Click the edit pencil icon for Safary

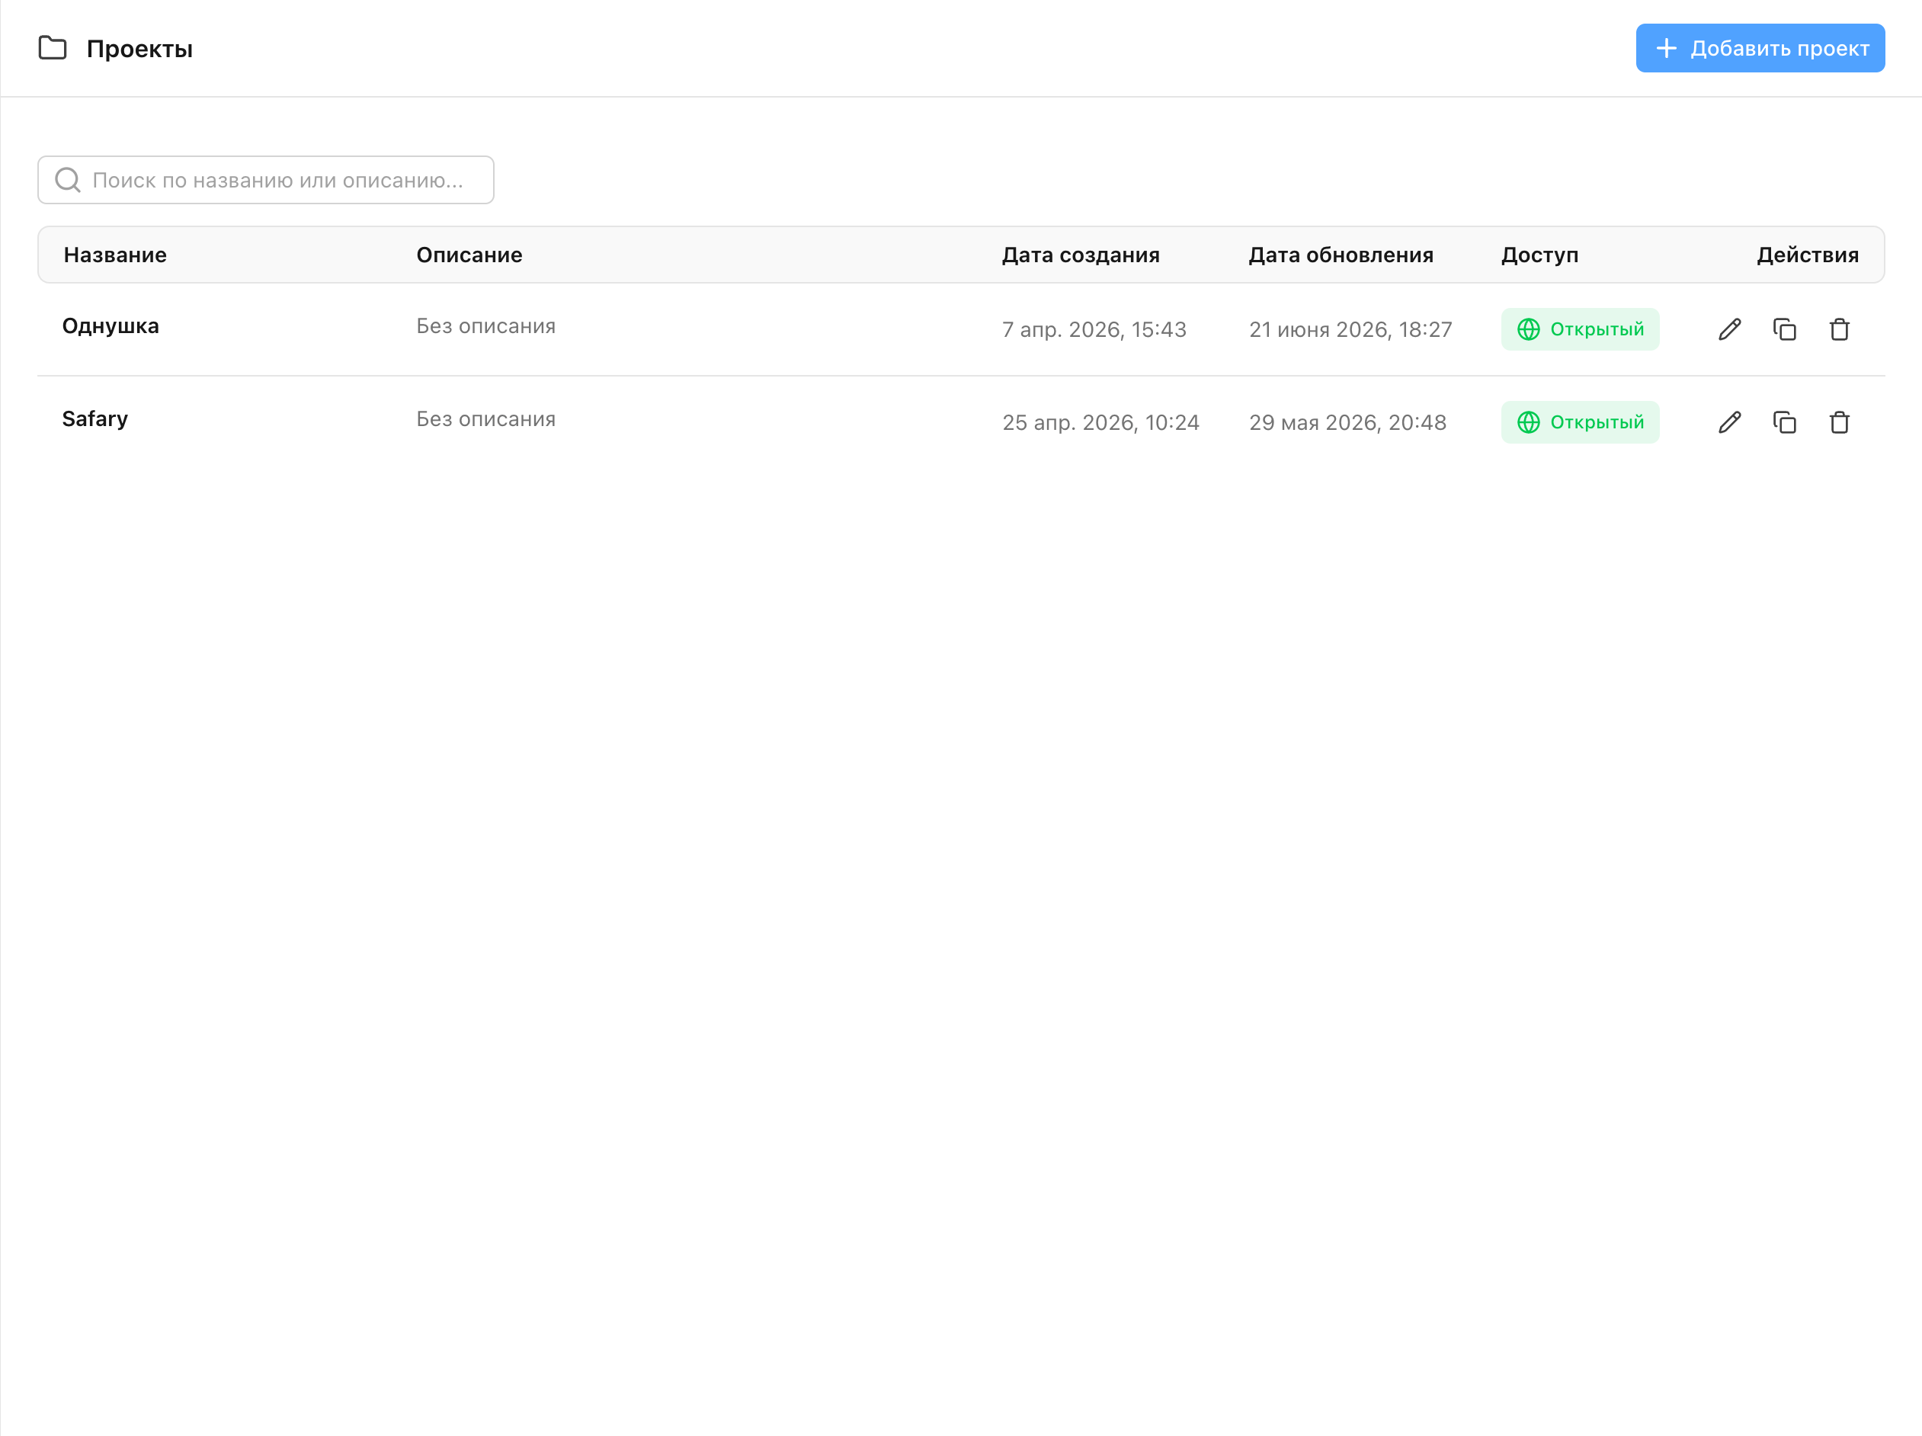click(x=1729, y=422)
